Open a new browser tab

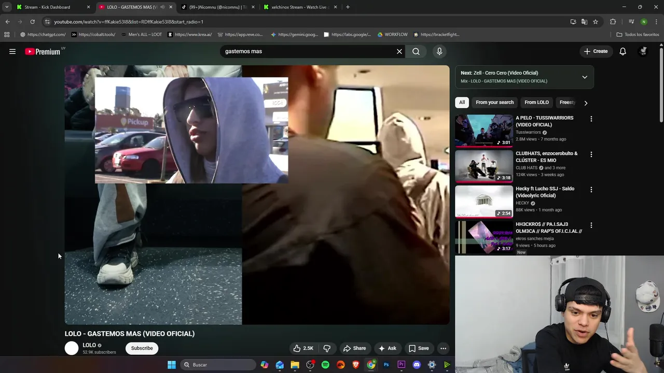[348, 7]
